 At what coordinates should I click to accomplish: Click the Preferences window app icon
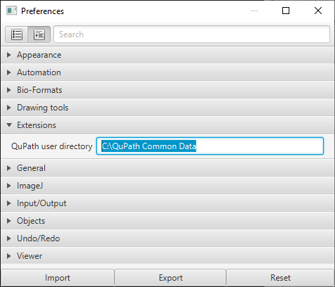(x=11, y=11)
